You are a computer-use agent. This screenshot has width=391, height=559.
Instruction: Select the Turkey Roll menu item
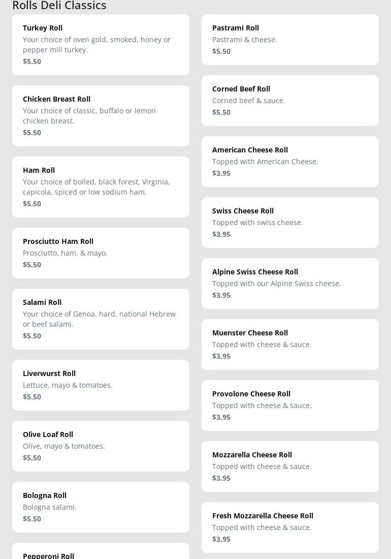coord(101,45)
